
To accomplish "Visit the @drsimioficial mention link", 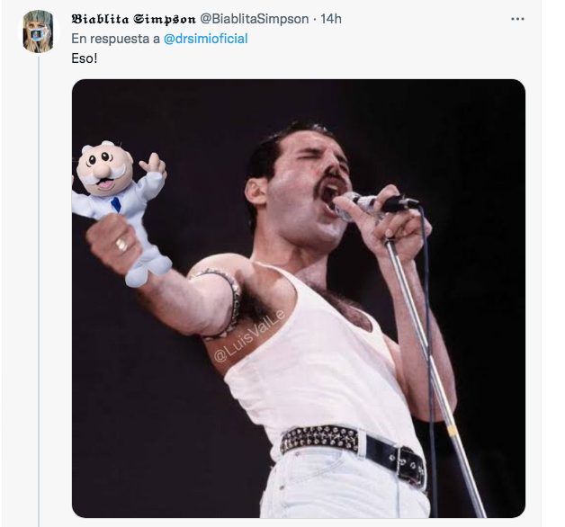I will coord(206,39).
